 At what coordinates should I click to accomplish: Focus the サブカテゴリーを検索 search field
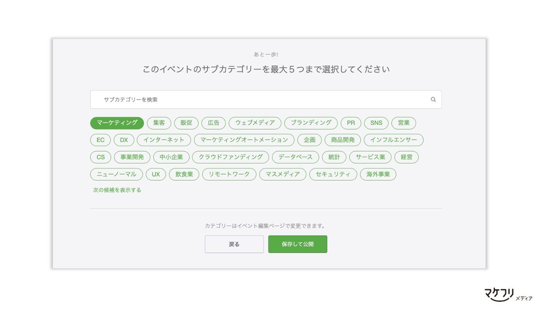266,99
